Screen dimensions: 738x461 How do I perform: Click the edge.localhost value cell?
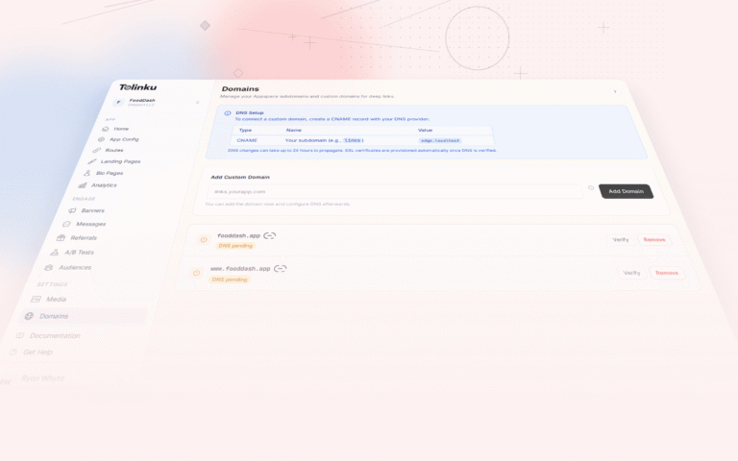[440, 140]
